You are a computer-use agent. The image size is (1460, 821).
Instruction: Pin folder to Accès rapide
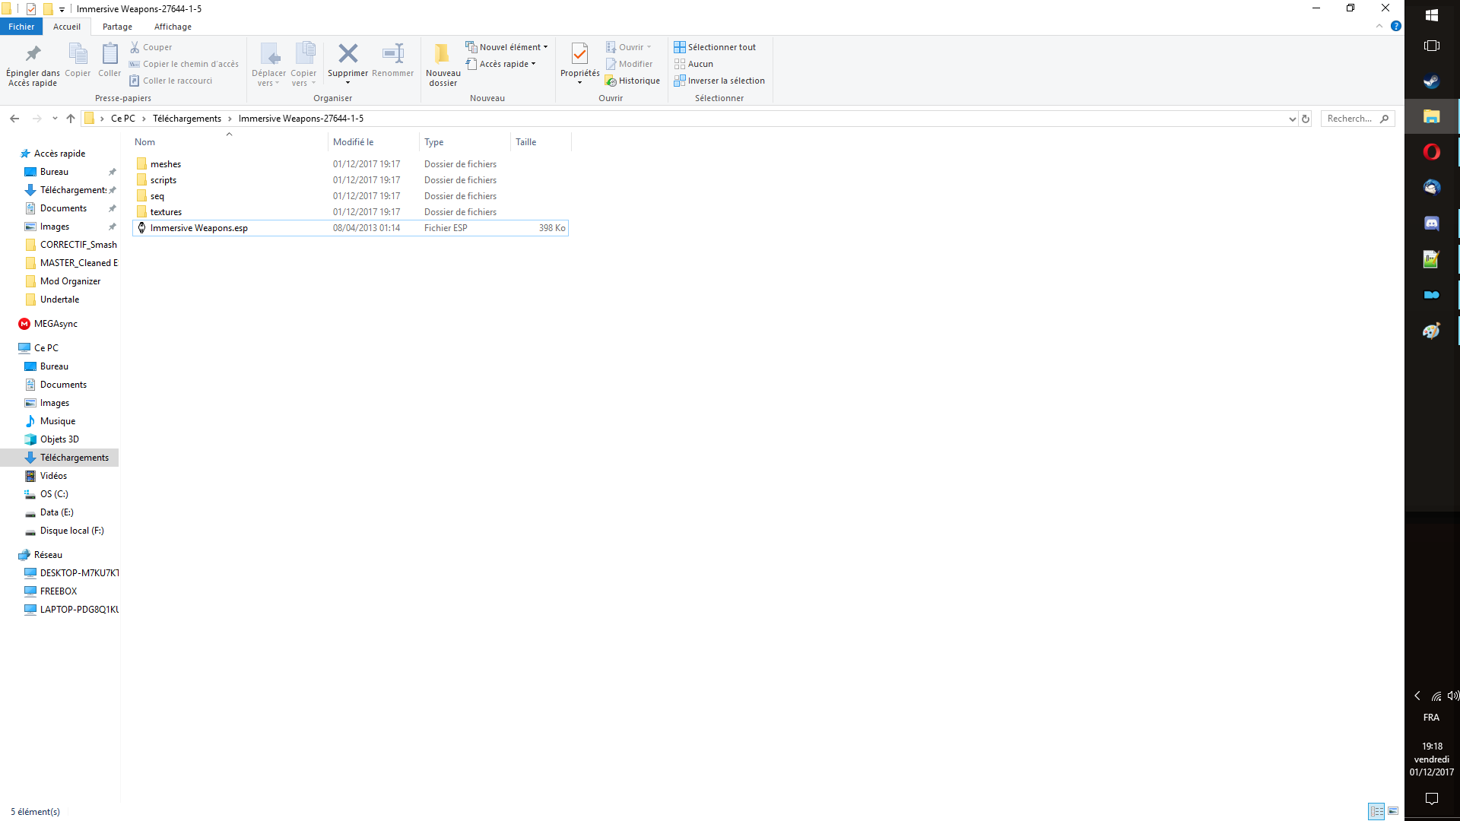[x=33, y=65]
